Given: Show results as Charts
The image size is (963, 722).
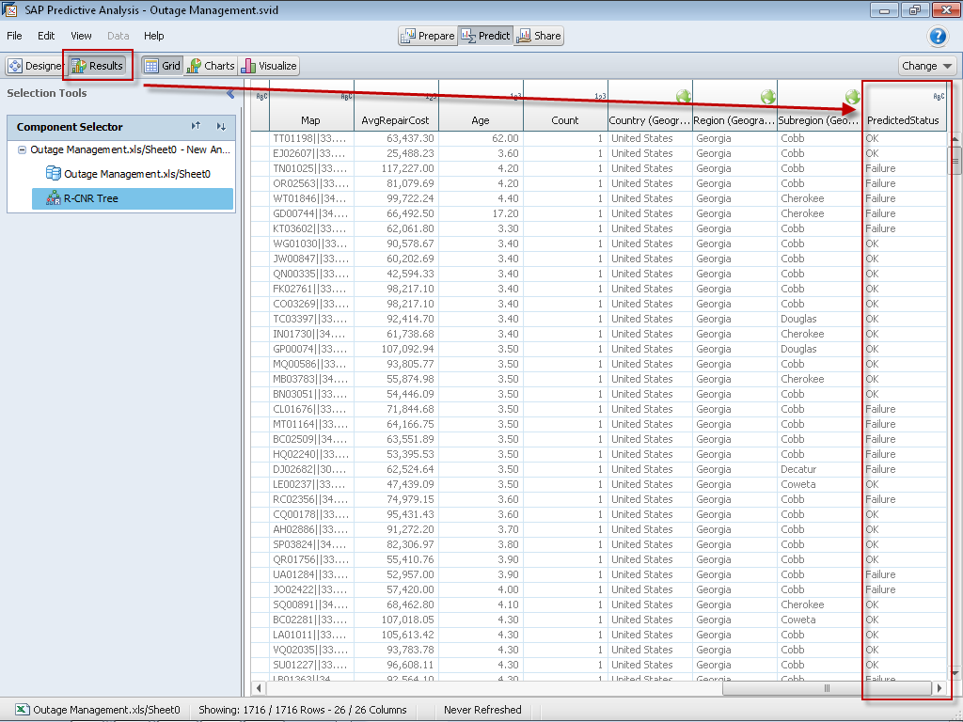Looking at the screenshot, I should 211,66.
